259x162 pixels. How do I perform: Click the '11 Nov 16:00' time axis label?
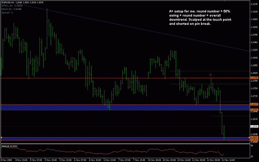point(228,160)
